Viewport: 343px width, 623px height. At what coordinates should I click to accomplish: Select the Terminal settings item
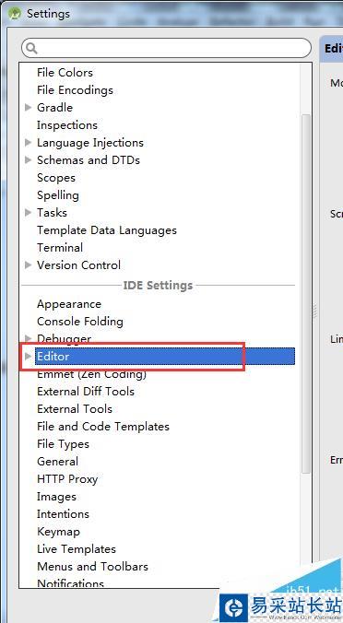pos(60,247)
